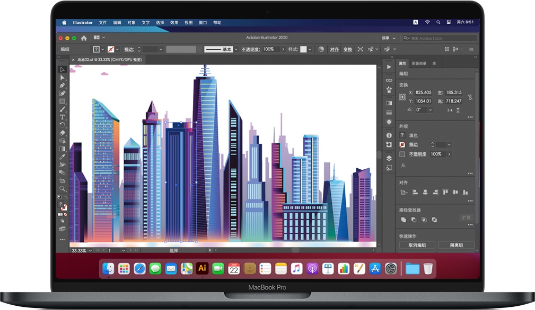The height and width of the screenshot is (310, 535).
Task: Click horizontal align center icon in 对齐 panel
Action: pos(425,192)
